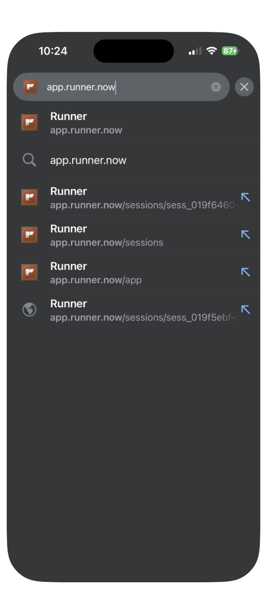Open the Runner sess_019f5ebf session suggestion
The image size is (267, 589).
point(133,310)
